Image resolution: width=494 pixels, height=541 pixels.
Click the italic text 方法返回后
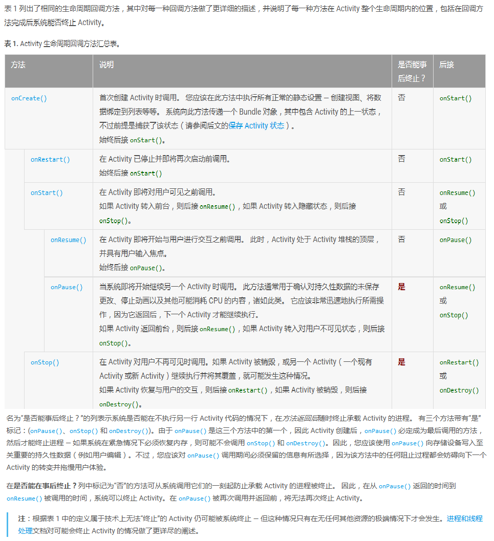point(300,418)
